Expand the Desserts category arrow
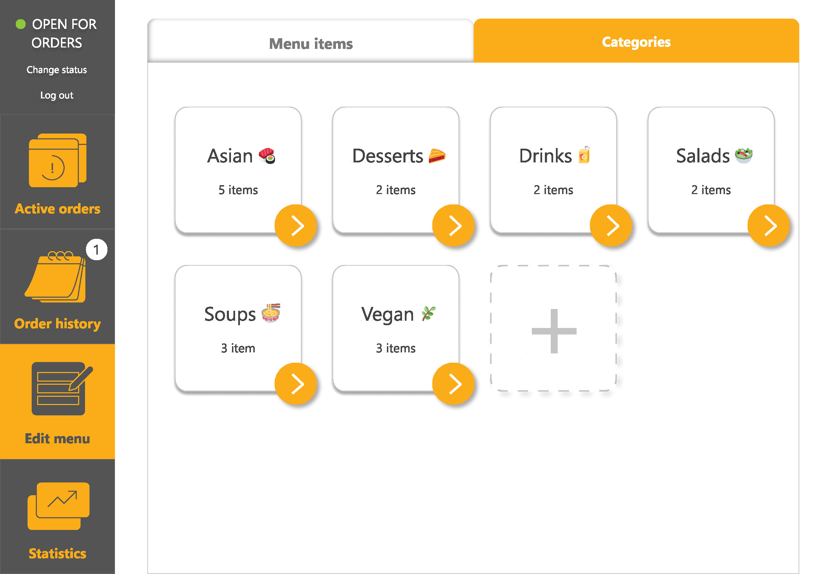The image size is (822, 574). click(453, 225)
